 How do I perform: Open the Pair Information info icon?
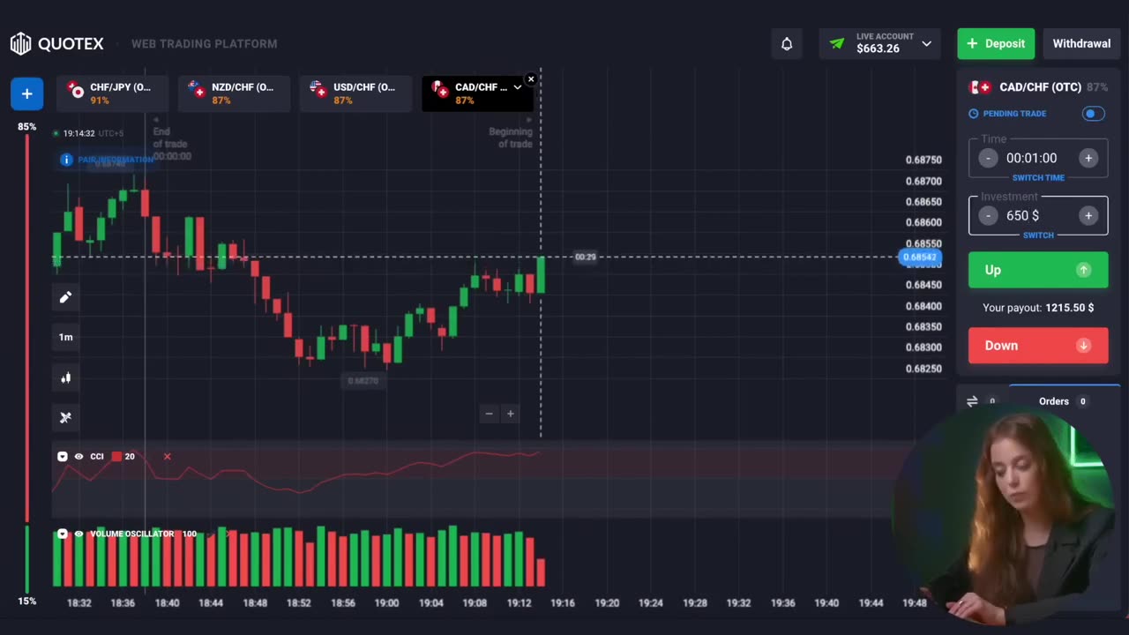coord(66,160)
